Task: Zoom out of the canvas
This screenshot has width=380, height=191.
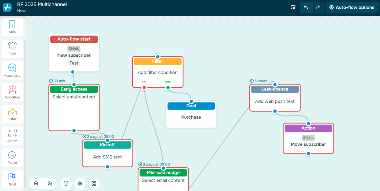Action: [50, 184]
